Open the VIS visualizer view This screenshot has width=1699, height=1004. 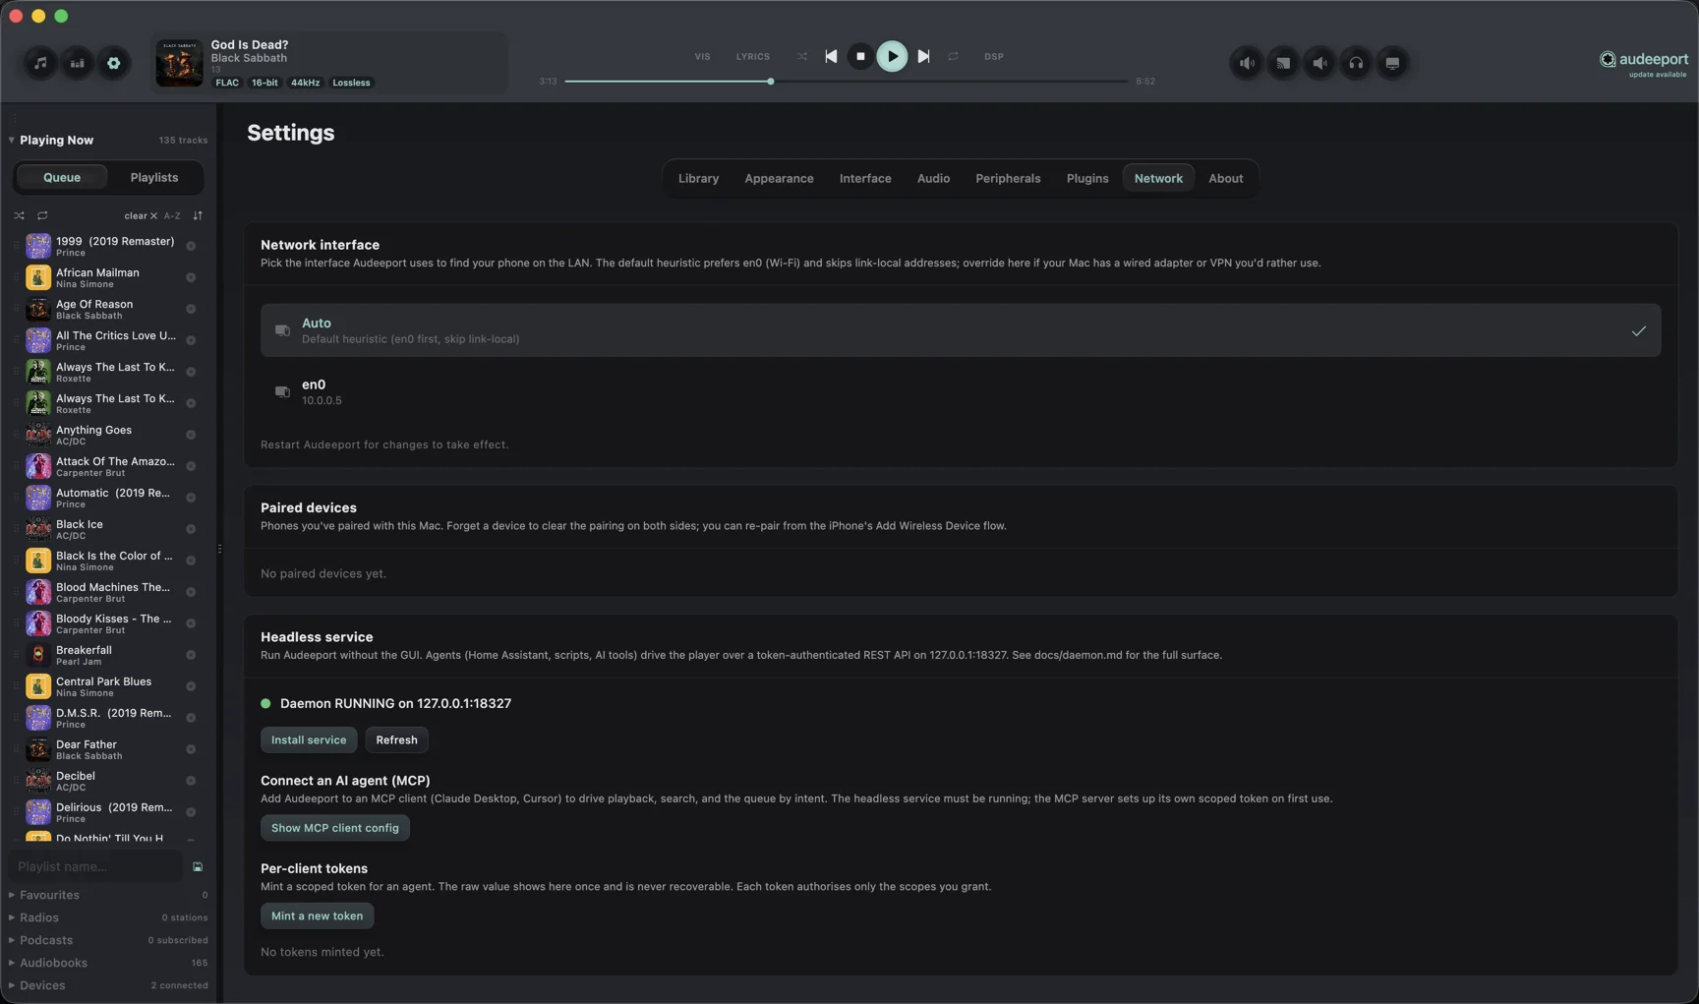point(702,56)
